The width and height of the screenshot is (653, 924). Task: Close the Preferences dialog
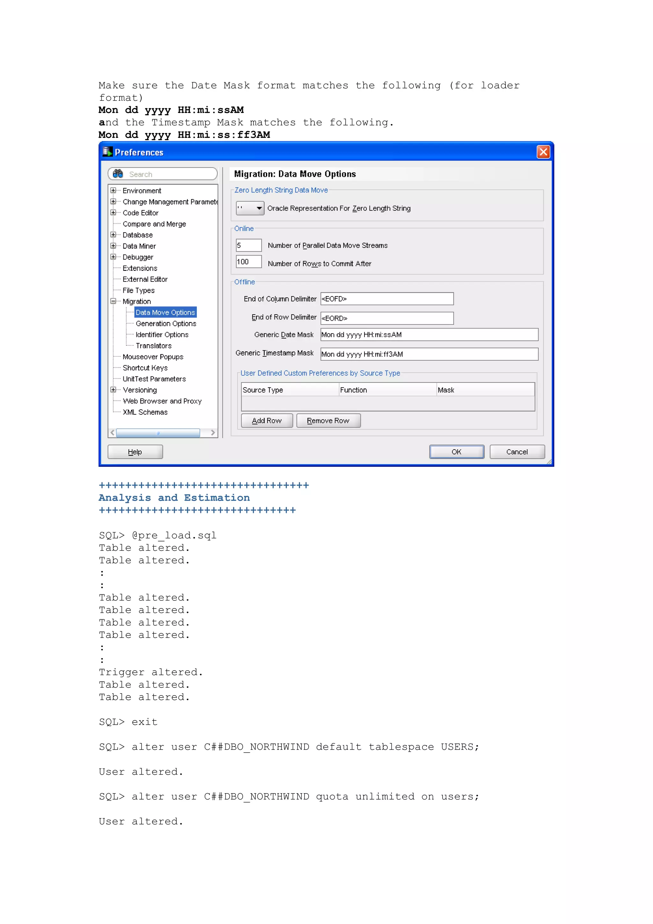click(543, 152)
